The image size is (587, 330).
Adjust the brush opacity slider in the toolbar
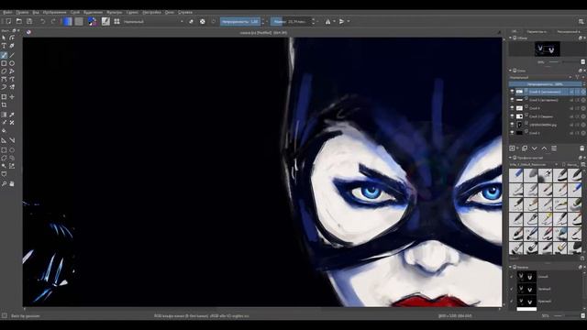point(240,21)
